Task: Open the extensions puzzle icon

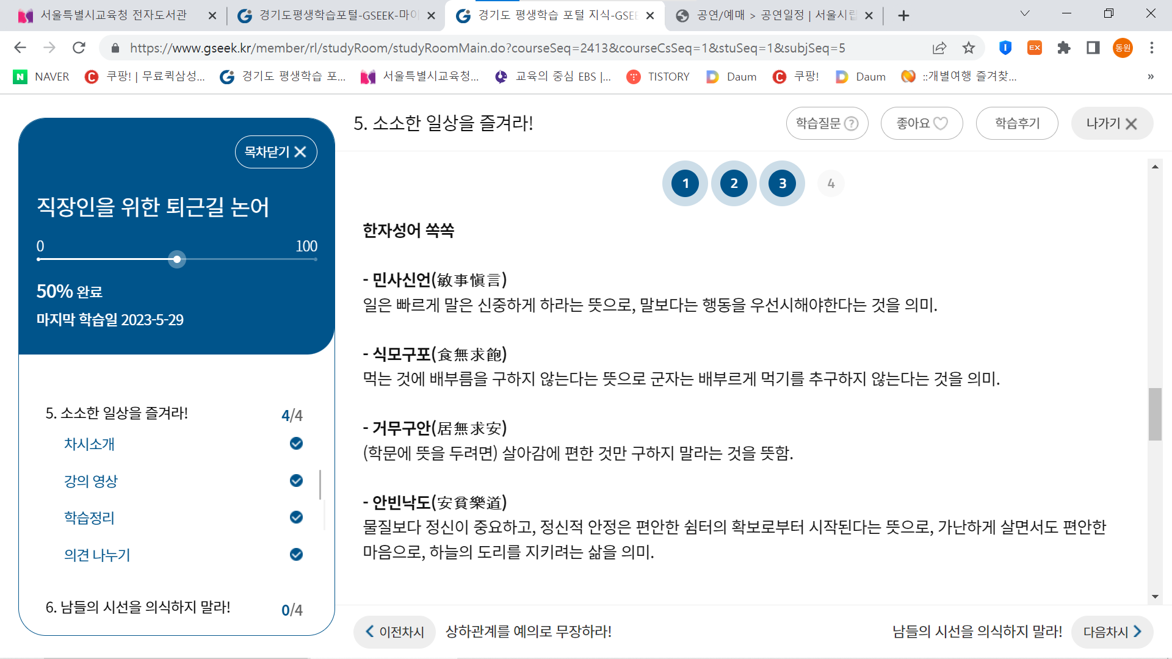Action: point(1064,48)
